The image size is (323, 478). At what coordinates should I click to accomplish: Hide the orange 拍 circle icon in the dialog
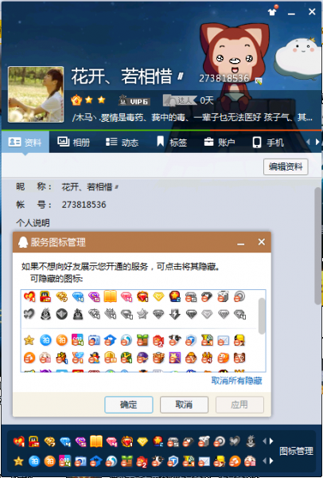(x=62, y=340)
